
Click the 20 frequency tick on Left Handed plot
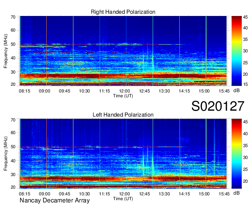(x=13, y=187)
